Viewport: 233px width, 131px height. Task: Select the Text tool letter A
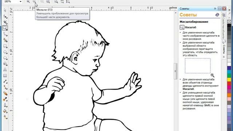pyautogui.click(x=5, y=70)
